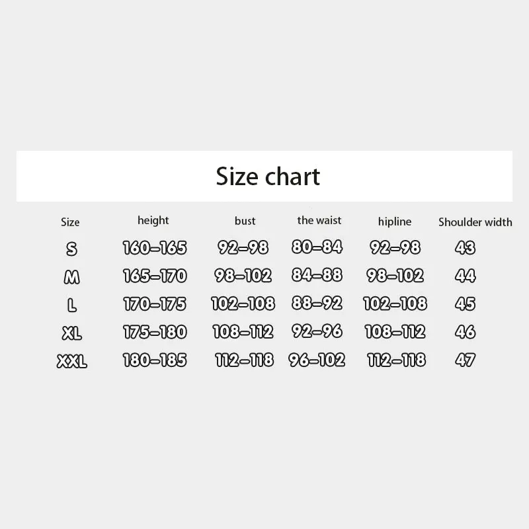
Task: Click the Shoulder width column header
Action: click(475, 222)
